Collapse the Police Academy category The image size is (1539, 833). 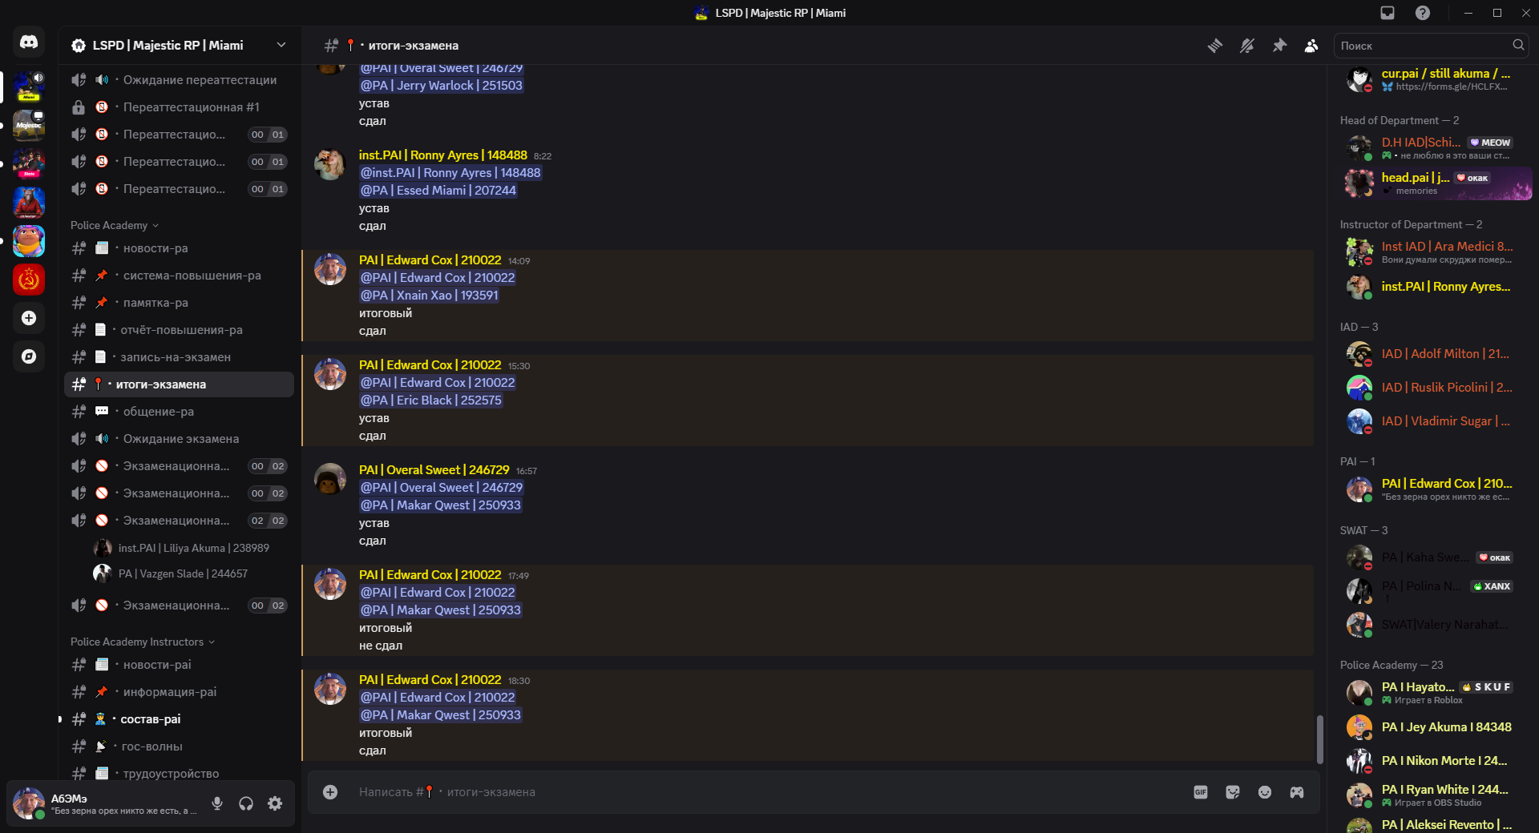pyautogui.click(x=115, y=225)
